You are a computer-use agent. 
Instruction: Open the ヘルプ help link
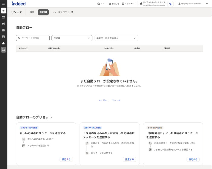102,4
